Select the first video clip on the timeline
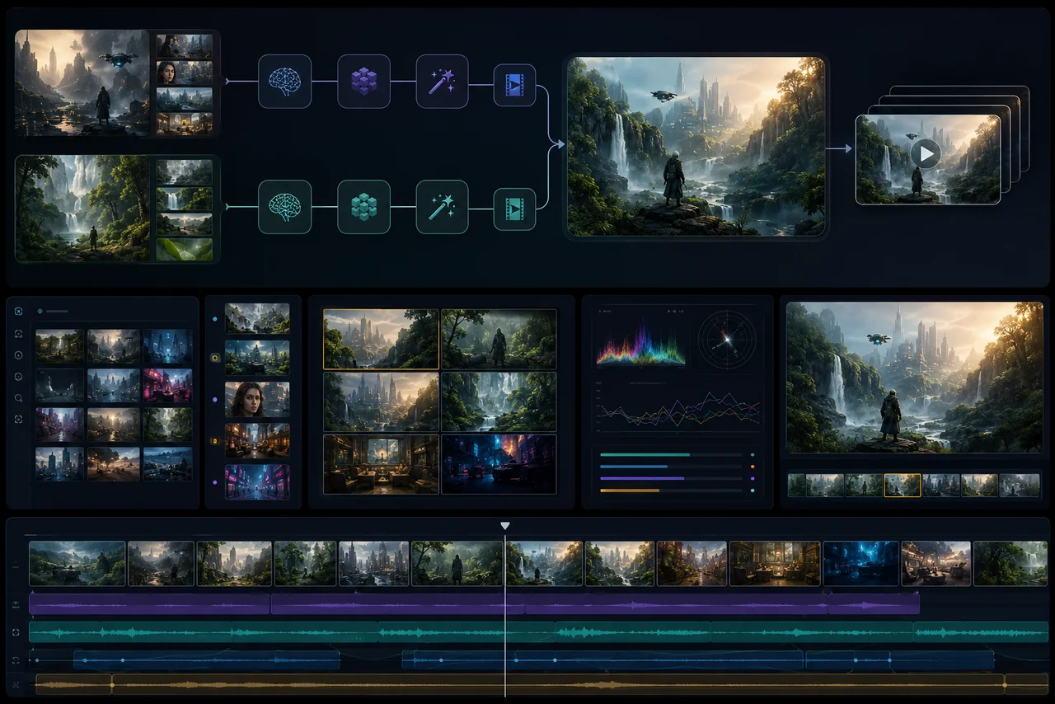Viewport: 1055px width, 704px height. point(77,564)
